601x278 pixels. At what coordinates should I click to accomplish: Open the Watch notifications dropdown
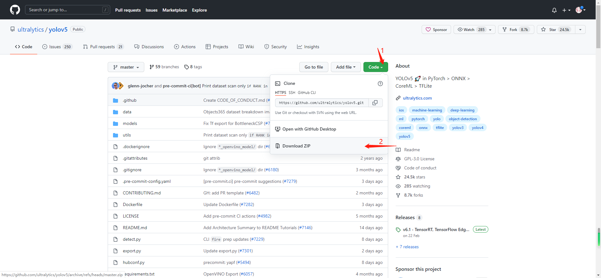(x=474, y=29)
